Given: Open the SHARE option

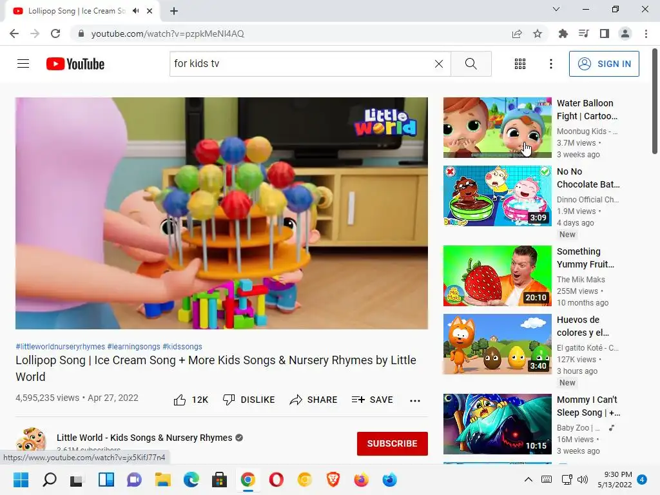Looking at the screenshot, I should [x=313, y=400].
